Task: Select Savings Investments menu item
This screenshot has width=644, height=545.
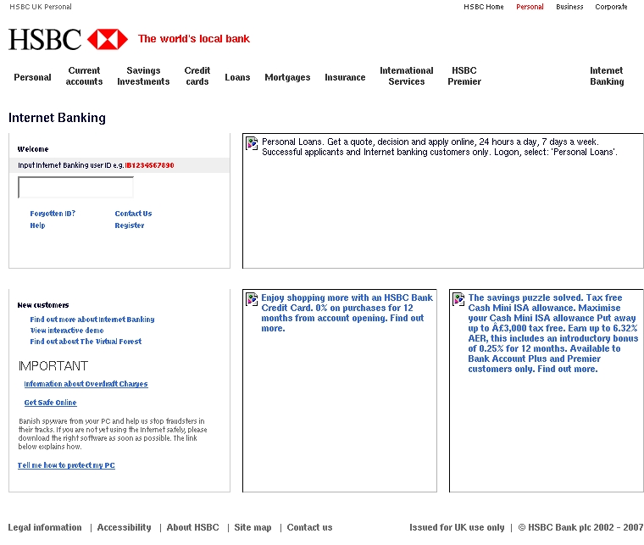Action: click(143, 76)
